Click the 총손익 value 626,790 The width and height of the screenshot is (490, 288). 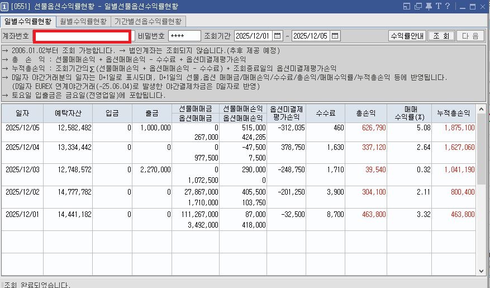pos(374,128)
